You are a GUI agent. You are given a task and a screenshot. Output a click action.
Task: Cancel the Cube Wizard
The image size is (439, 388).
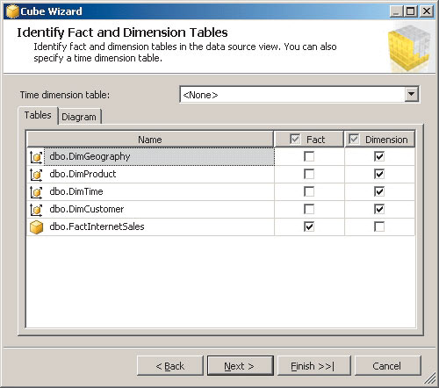(388, 366)
